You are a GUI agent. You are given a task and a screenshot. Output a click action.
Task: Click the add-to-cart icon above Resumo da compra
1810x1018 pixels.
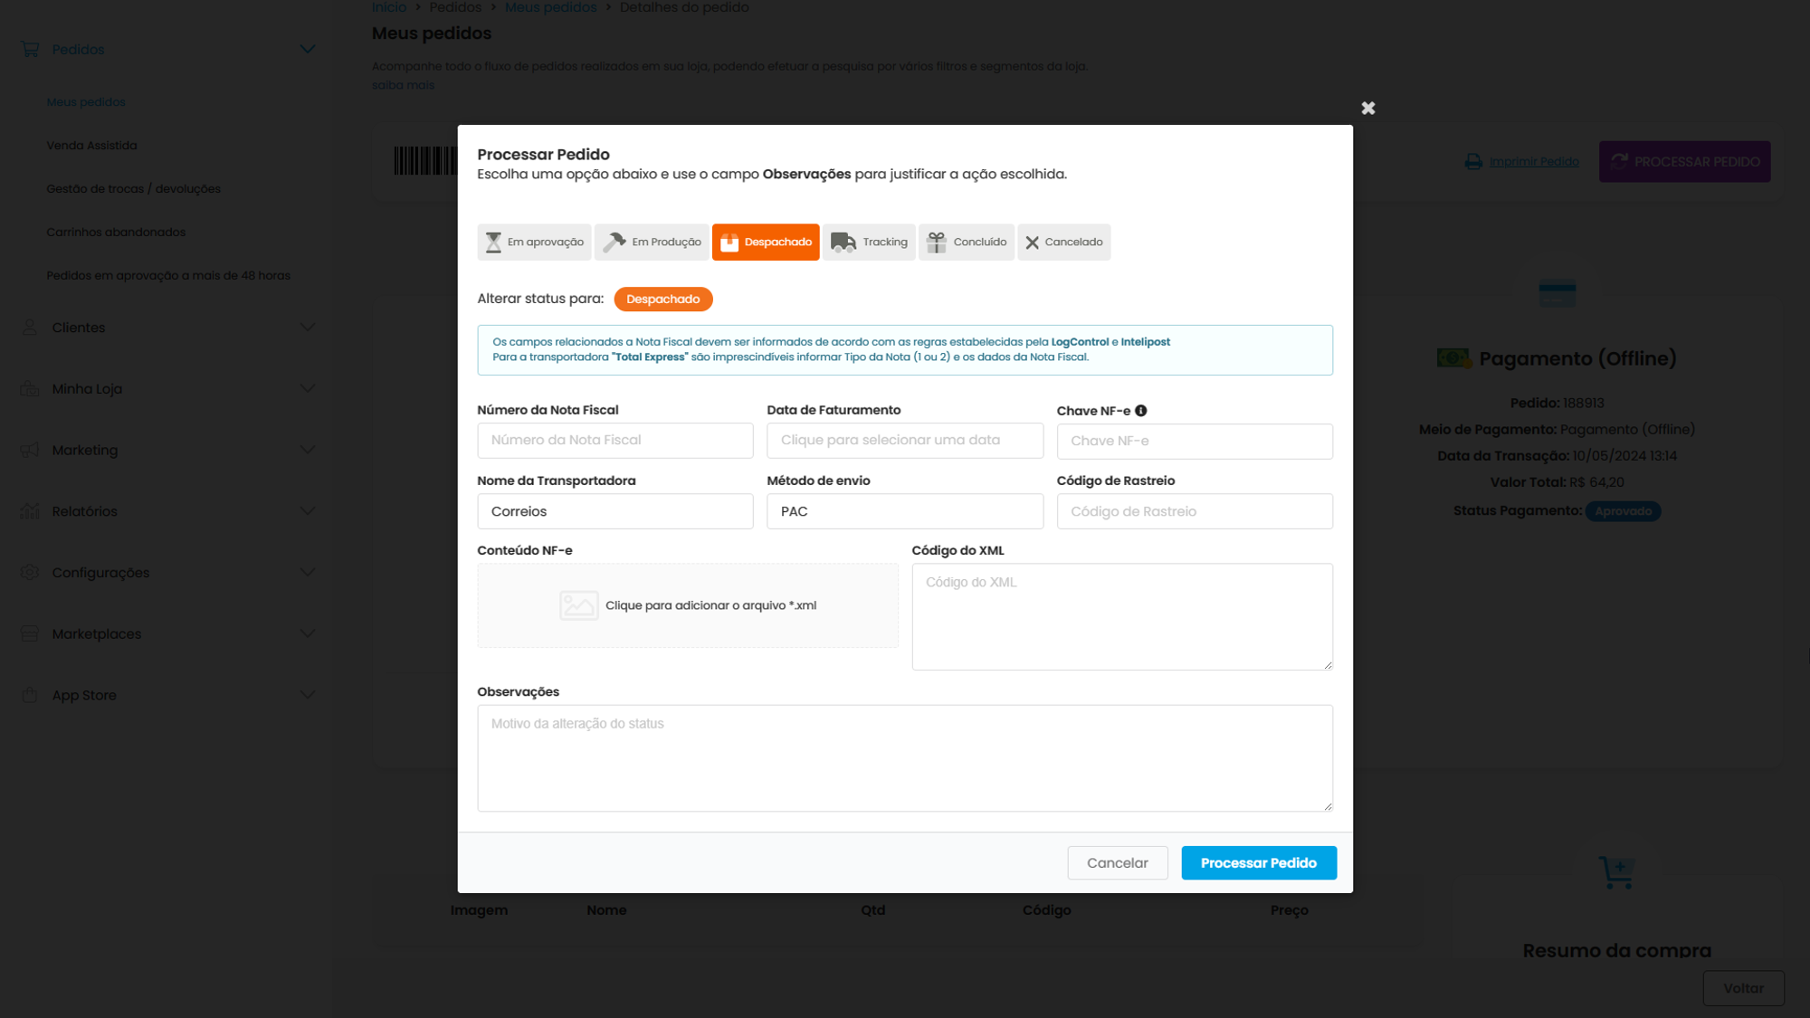1616,872
